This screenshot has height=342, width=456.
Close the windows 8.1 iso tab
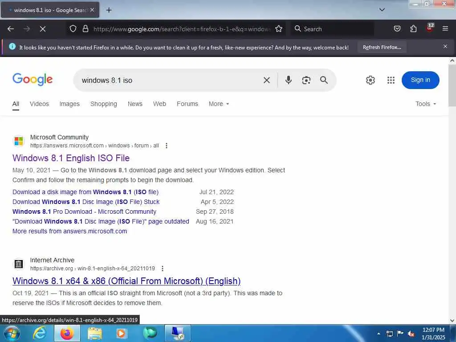92,10
